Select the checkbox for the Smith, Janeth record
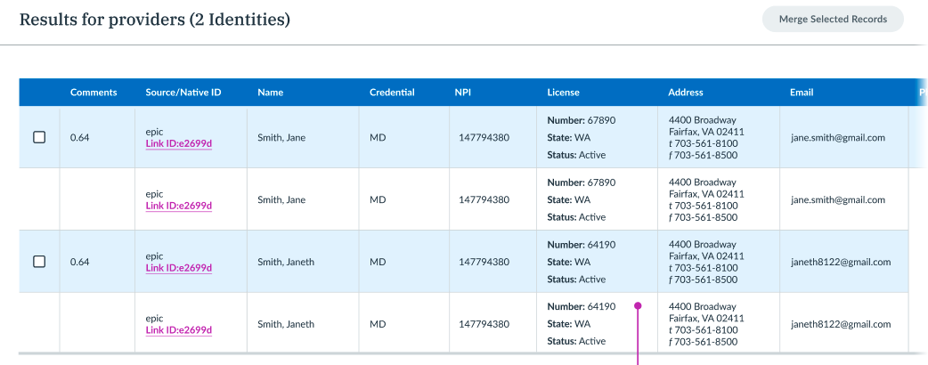 [39, 262]
